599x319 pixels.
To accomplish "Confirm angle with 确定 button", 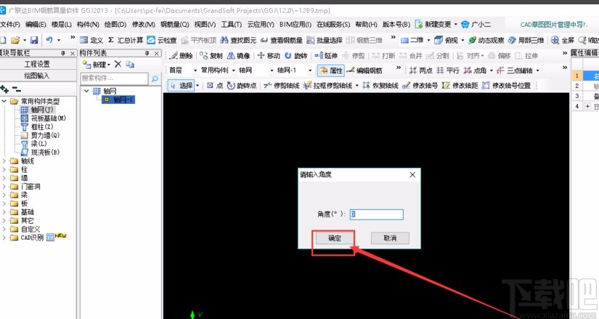I will point(335,238).
